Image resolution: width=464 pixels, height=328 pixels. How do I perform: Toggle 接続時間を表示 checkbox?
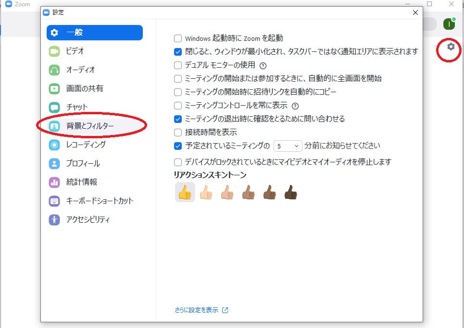[178, 132]
